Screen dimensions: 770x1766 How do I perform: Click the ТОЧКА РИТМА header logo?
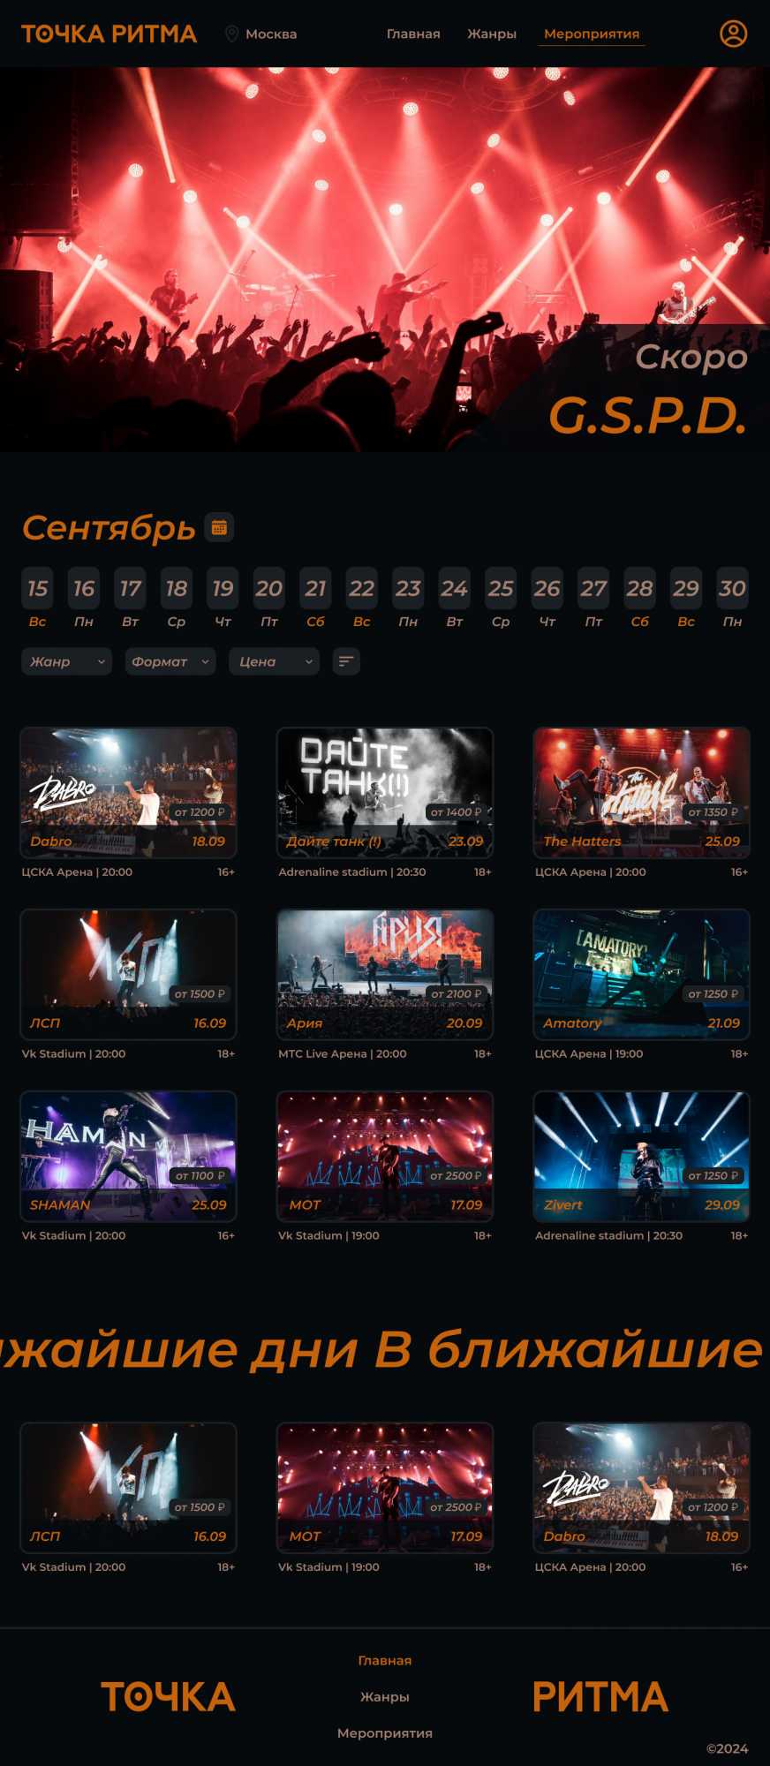109,34
